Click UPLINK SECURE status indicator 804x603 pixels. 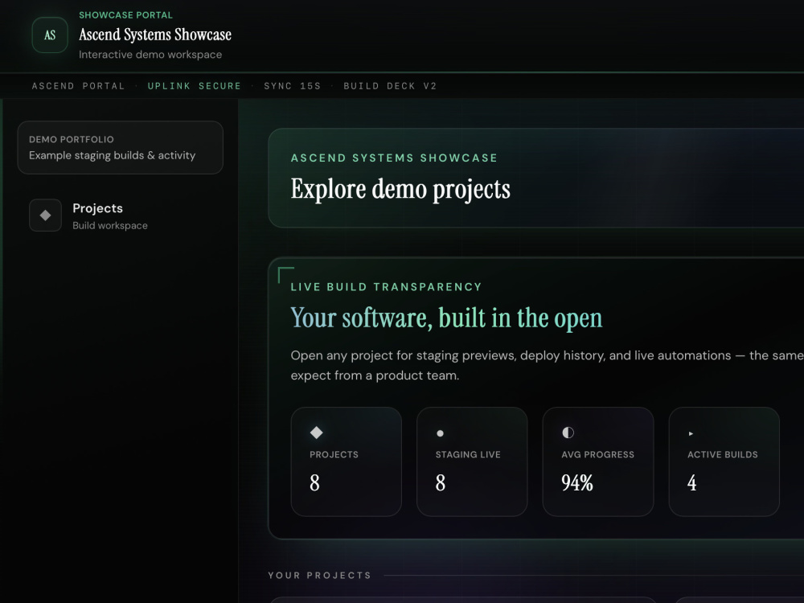click(195, 86)
